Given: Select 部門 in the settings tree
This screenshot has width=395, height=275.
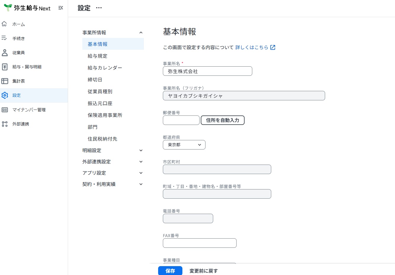Looking at the screenshot, I should click(x=113, y=127).
